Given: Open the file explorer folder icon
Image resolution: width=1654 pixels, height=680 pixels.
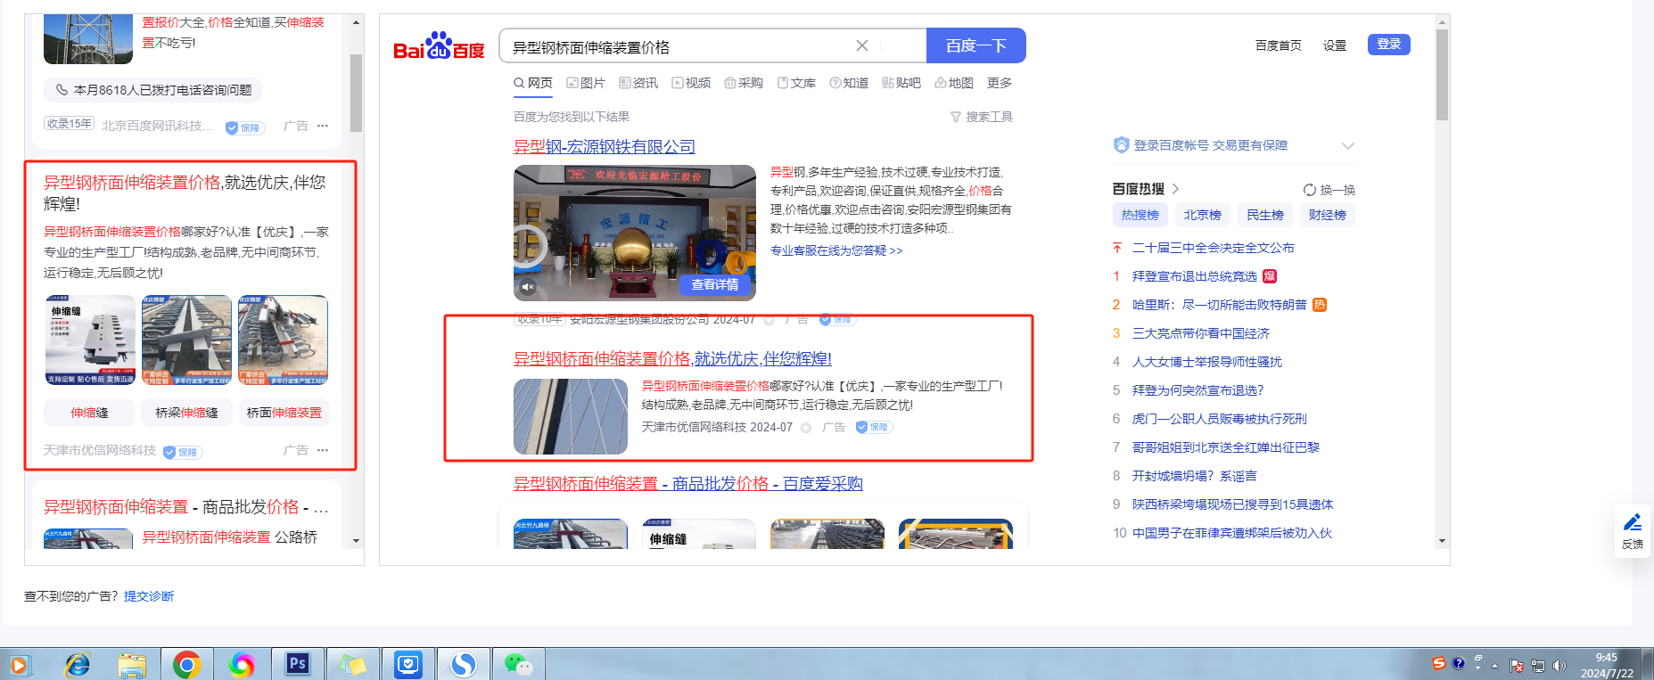Looking at the screenshot, I should coord(132,665).
